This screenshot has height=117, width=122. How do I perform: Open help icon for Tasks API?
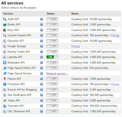(x=41, y=101)
